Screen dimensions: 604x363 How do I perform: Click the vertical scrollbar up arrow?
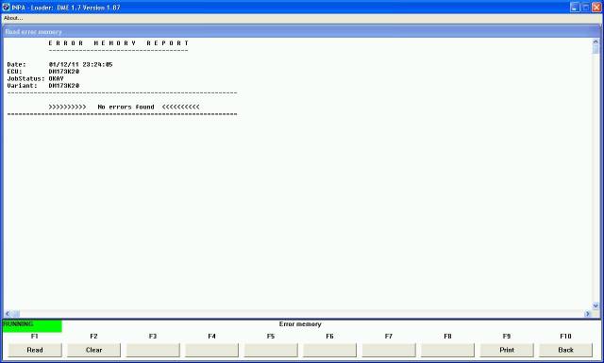[596, 41]
